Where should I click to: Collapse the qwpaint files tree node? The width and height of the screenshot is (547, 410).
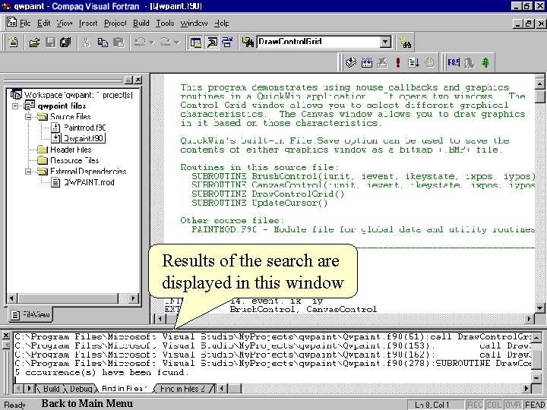[x=15, y=106]
